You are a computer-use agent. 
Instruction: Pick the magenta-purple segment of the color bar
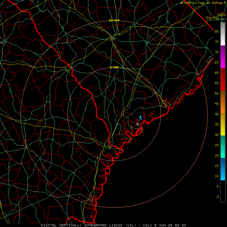coord(223,56)
